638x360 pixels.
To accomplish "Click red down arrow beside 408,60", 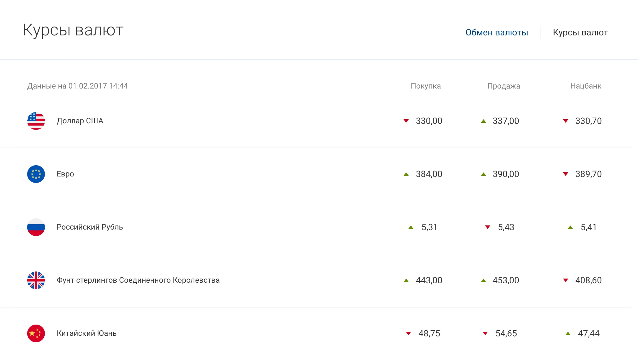I will (566, 280).
